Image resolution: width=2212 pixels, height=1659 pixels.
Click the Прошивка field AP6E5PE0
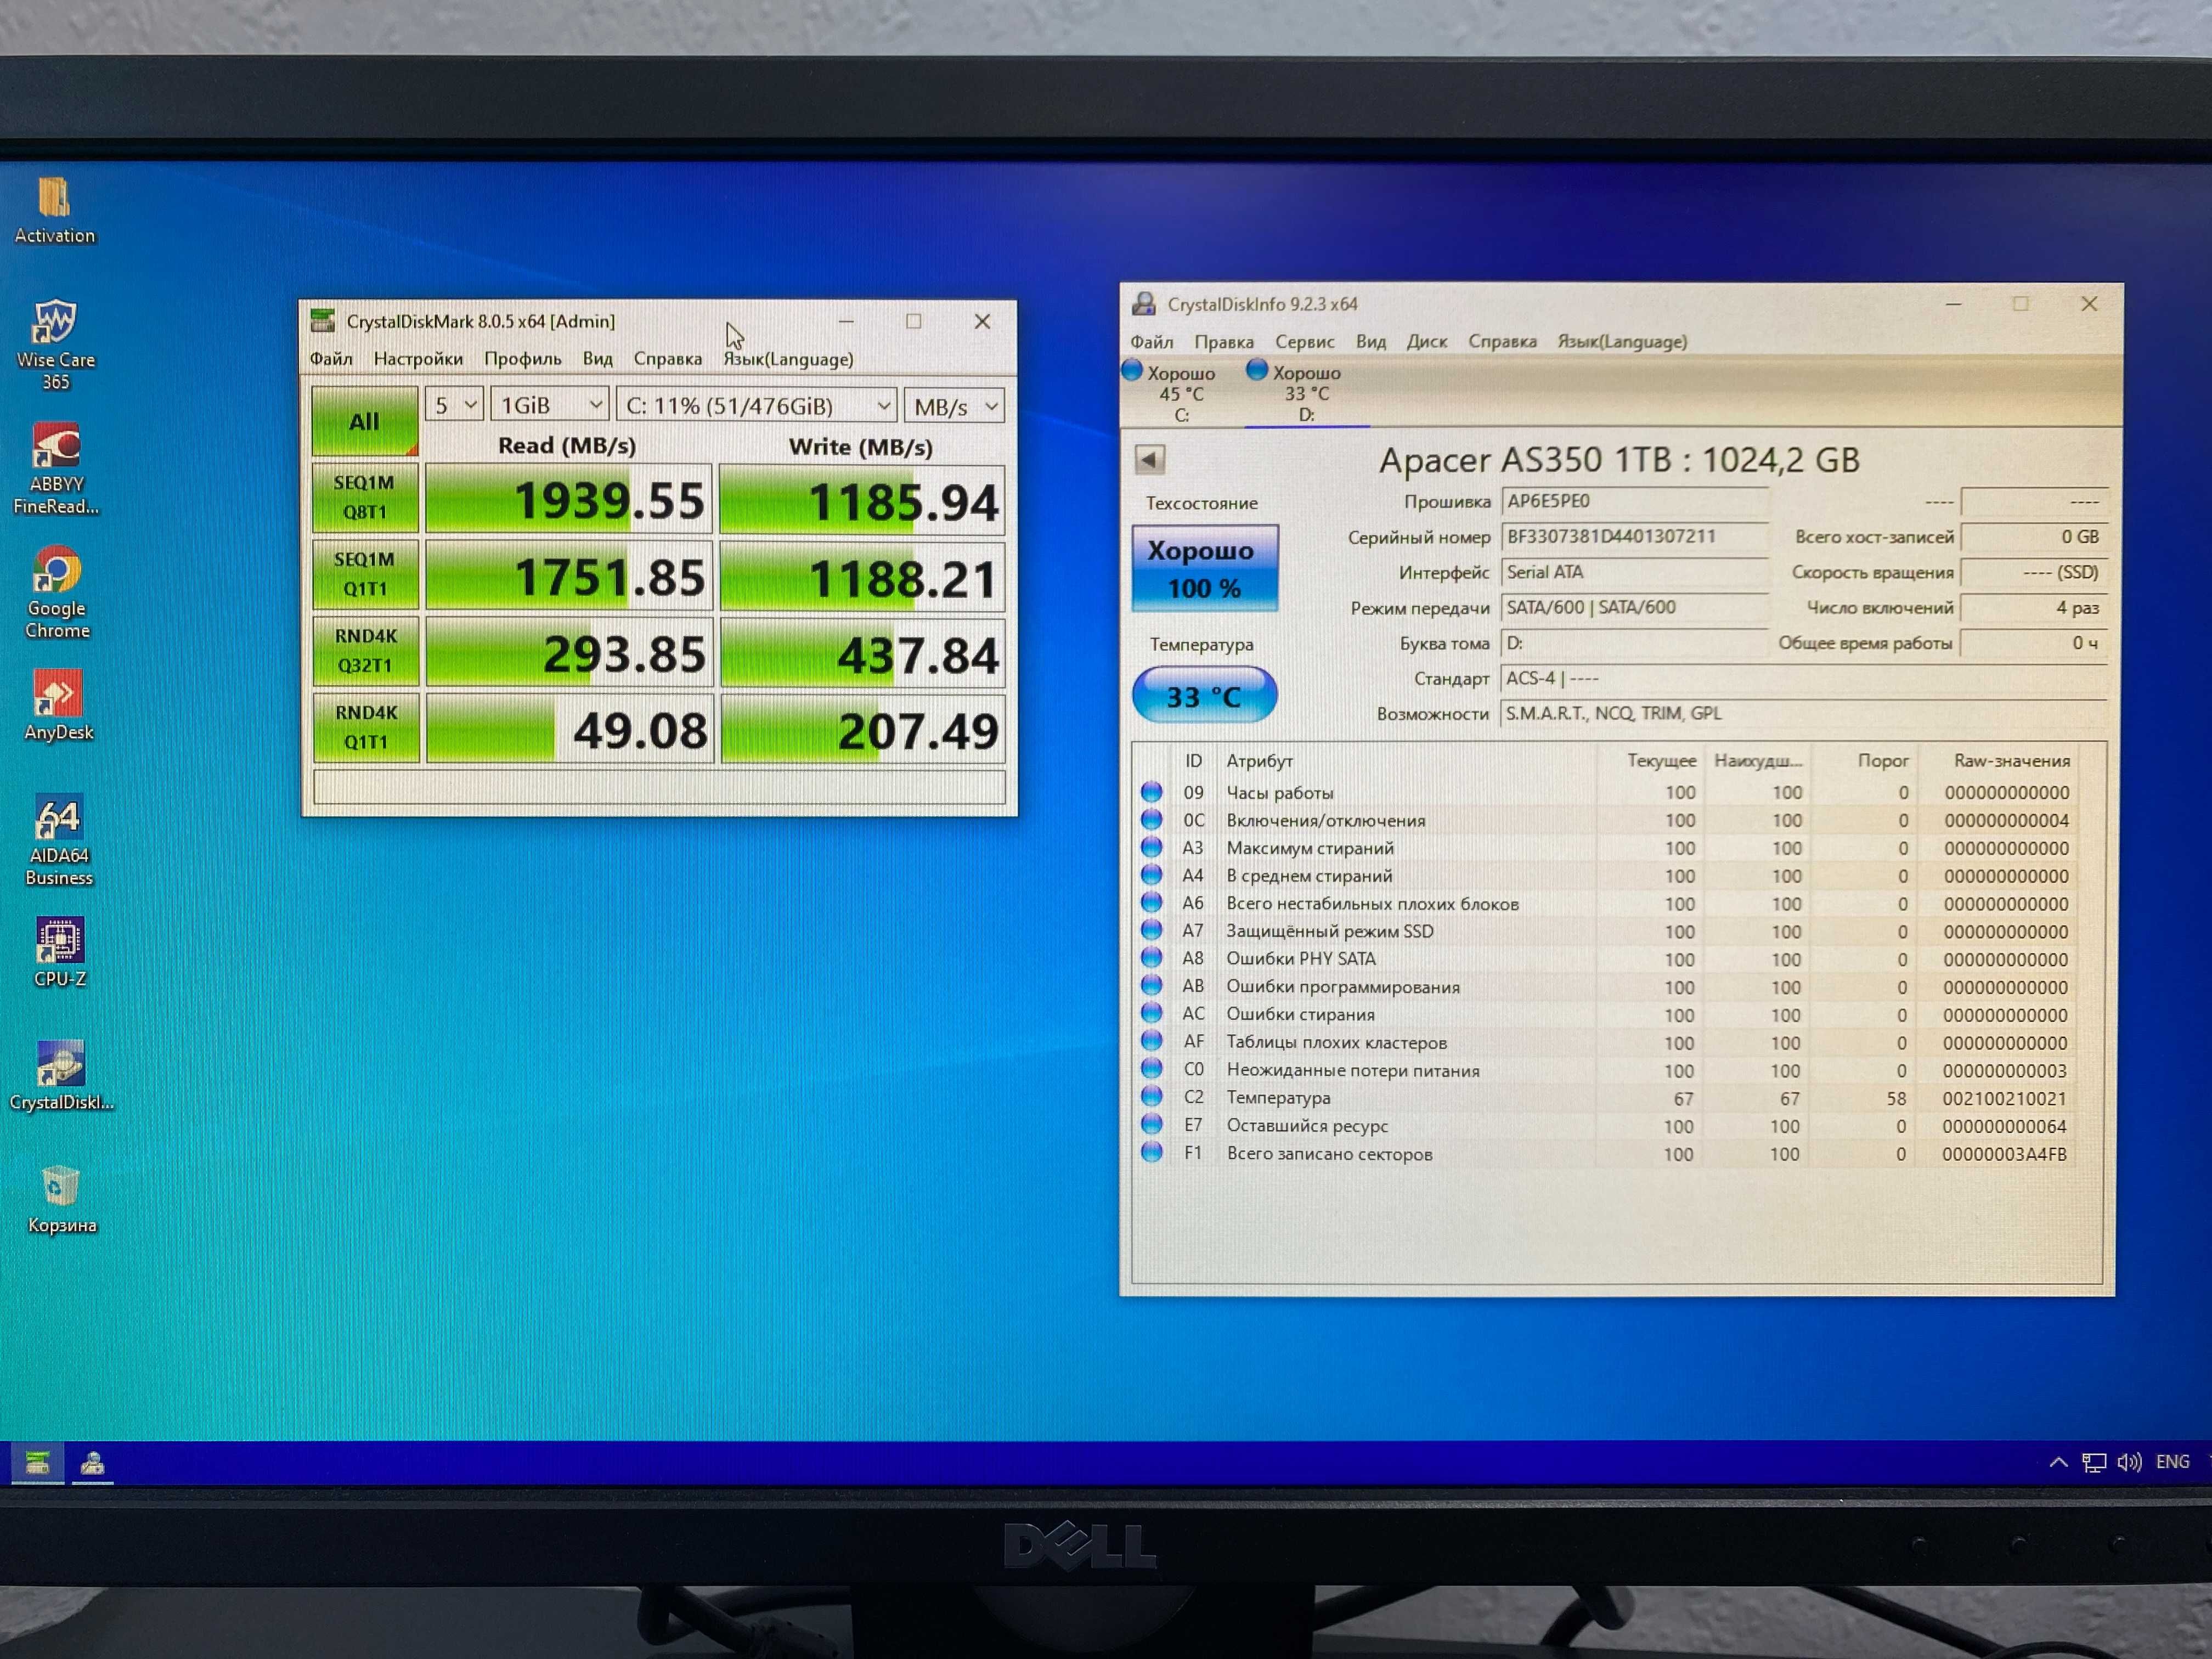pos(1634,501)
